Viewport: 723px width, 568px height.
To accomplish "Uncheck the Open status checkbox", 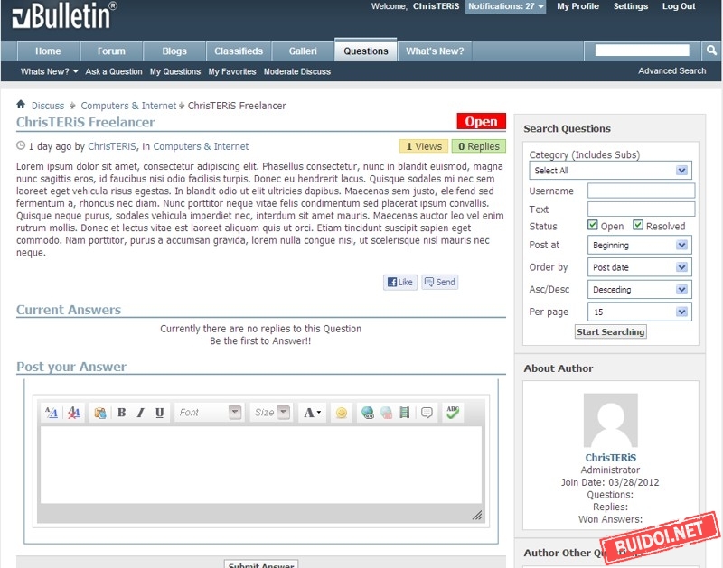I will [x=593, y=225].
